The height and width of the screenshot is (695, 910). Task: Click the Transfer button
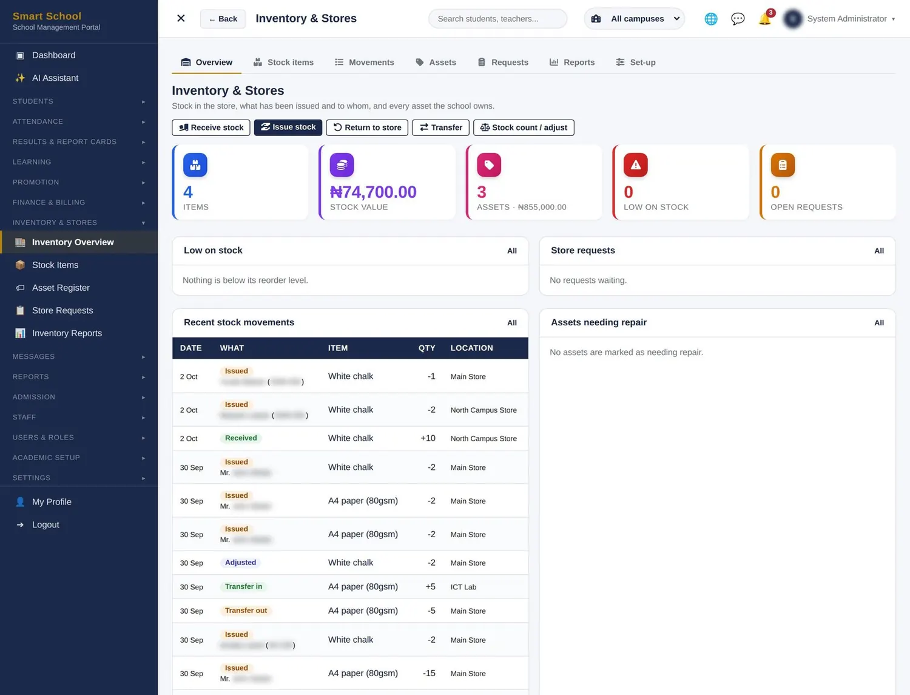[x=440, y=127]
